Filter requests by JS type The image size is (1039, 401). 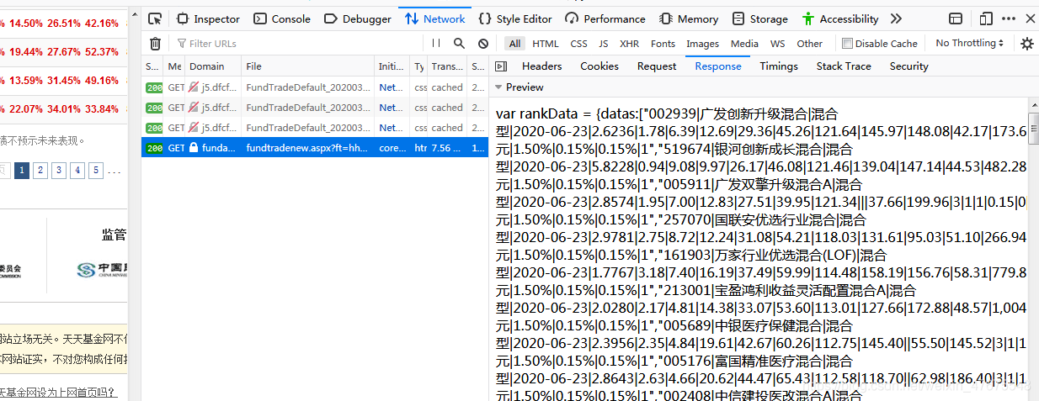tap(604, 44)
